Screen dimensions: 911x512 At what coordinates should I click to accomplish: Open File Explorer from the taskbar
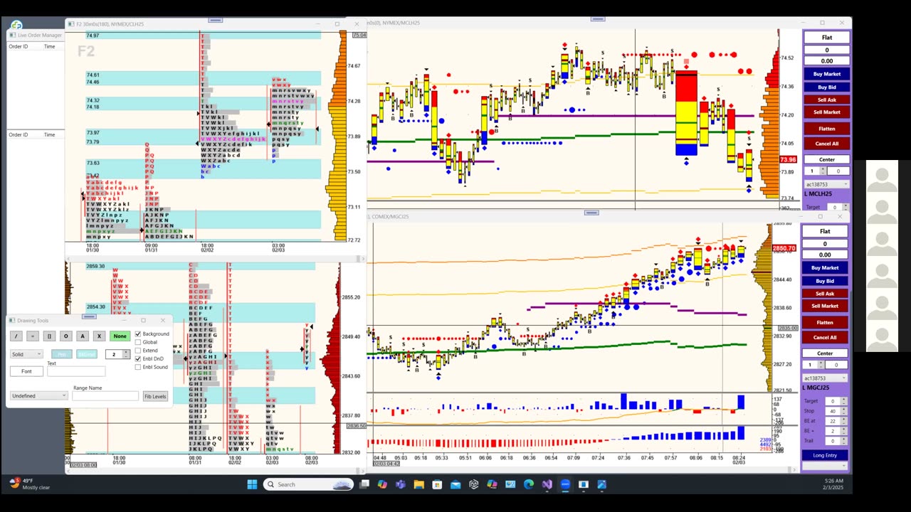pyautogui.click(x=418, y=484)
